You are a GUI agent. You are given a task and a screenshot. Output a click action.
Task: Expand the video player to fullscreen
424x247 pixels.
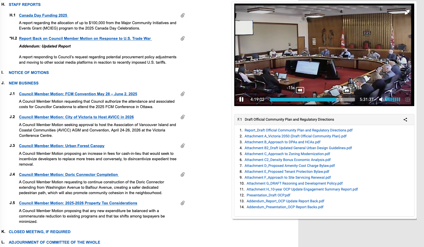pos(407,12)
